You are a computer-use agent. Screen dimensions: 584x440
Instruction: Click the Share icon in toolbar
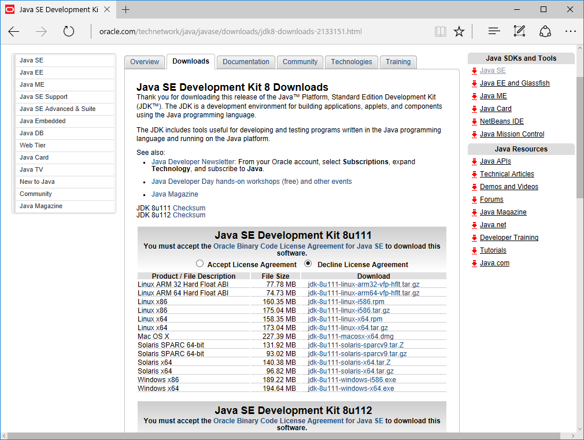point(545,32)
